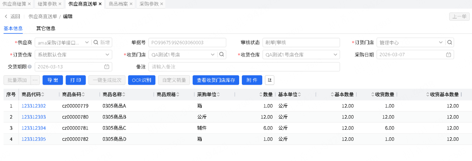The height and width of the screenshot is (161, 472).
Task: Open the 供应商直送单 breadcrumb link
Action: click(43, 17)
